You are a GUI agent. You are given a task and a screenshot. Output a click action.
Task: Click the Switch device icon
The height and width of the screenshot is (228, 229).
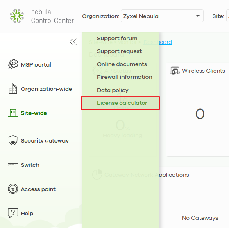pyautogui.click(x=13, y=165)
